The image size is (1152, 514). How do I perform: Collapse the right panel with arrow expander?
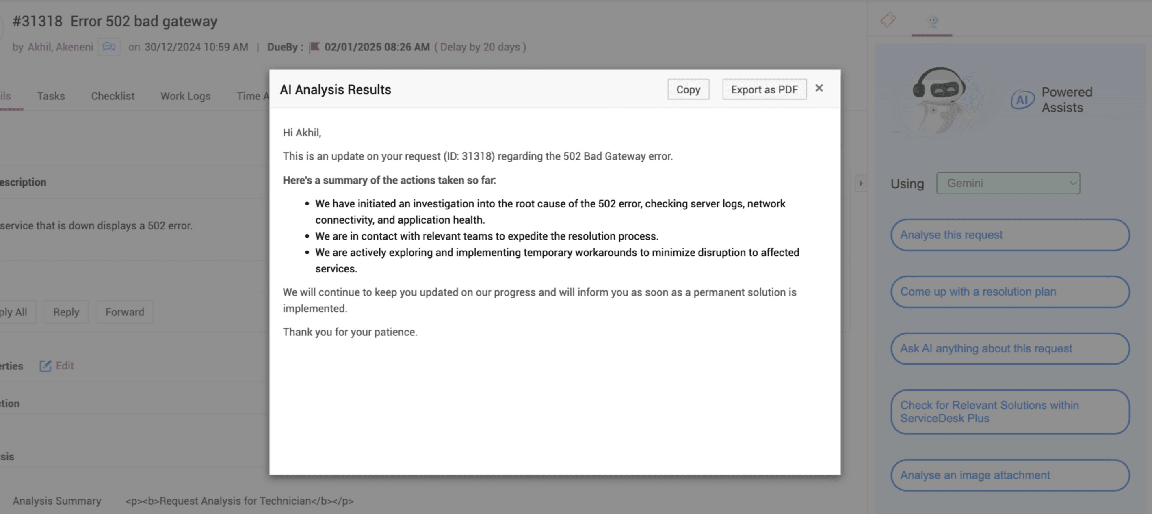click(861, 183)
